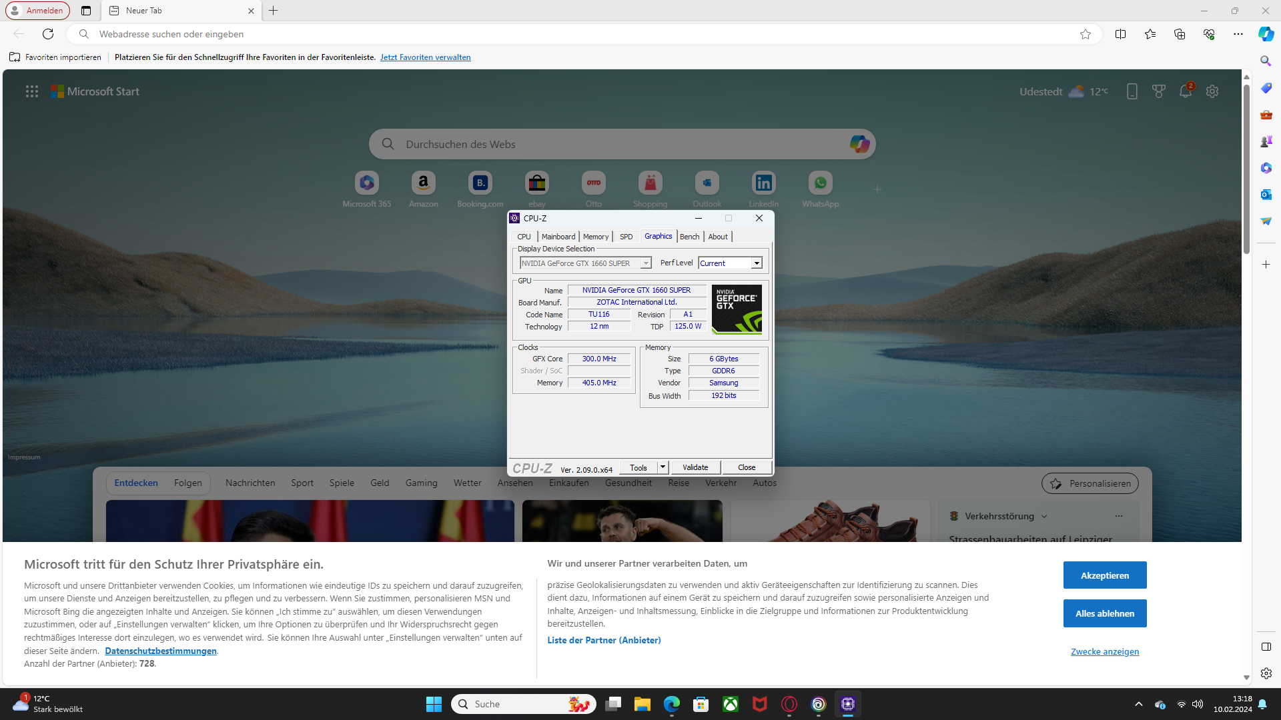This screenshot has width=1281, height=720.
Task: Open the Xbox app in the taskbar
Action: 731,704
